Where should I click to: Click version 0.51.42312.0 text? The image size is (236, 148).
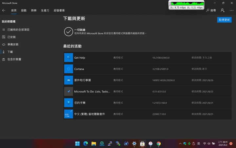(x=159, y=91)
